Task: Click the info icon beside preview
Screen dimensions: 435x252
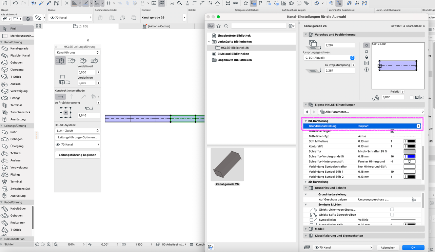Action: coord(367,70)
